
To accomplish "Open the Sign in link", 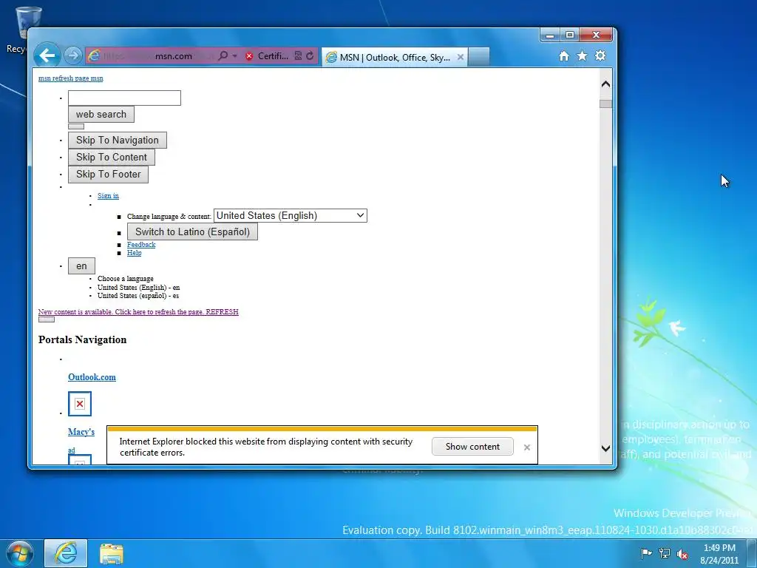I will tap(108, 195).
